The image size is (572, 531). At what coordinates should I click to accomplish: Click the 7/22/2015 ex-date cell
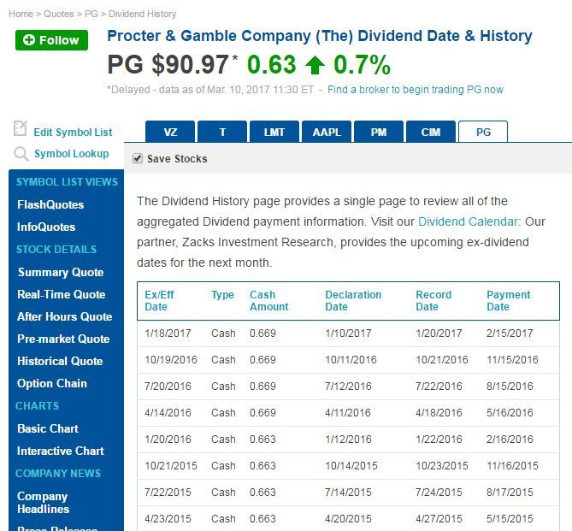168,493
